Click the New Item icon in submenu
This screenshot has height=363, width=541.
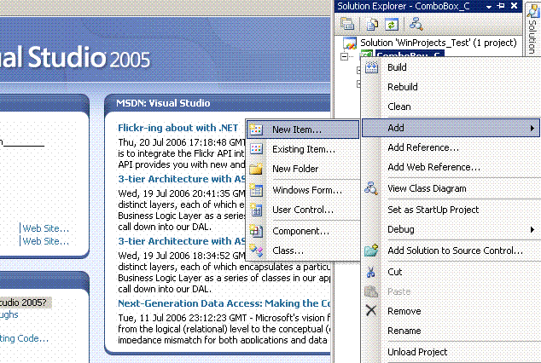point(256,130)
